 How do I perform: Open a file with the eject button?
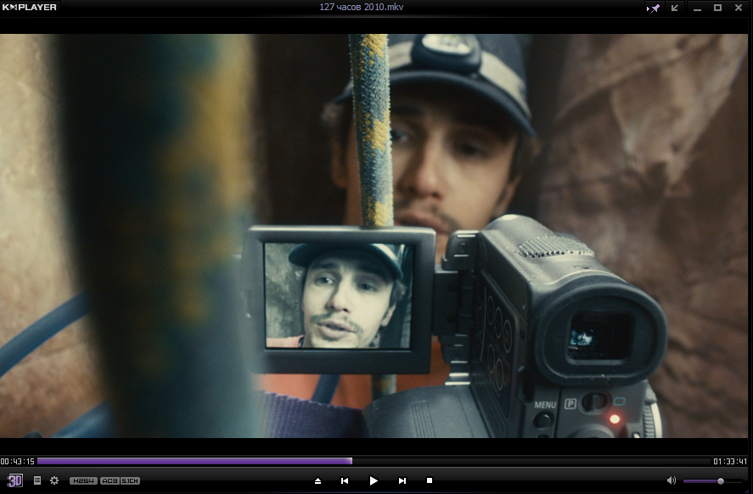(317, 480)
